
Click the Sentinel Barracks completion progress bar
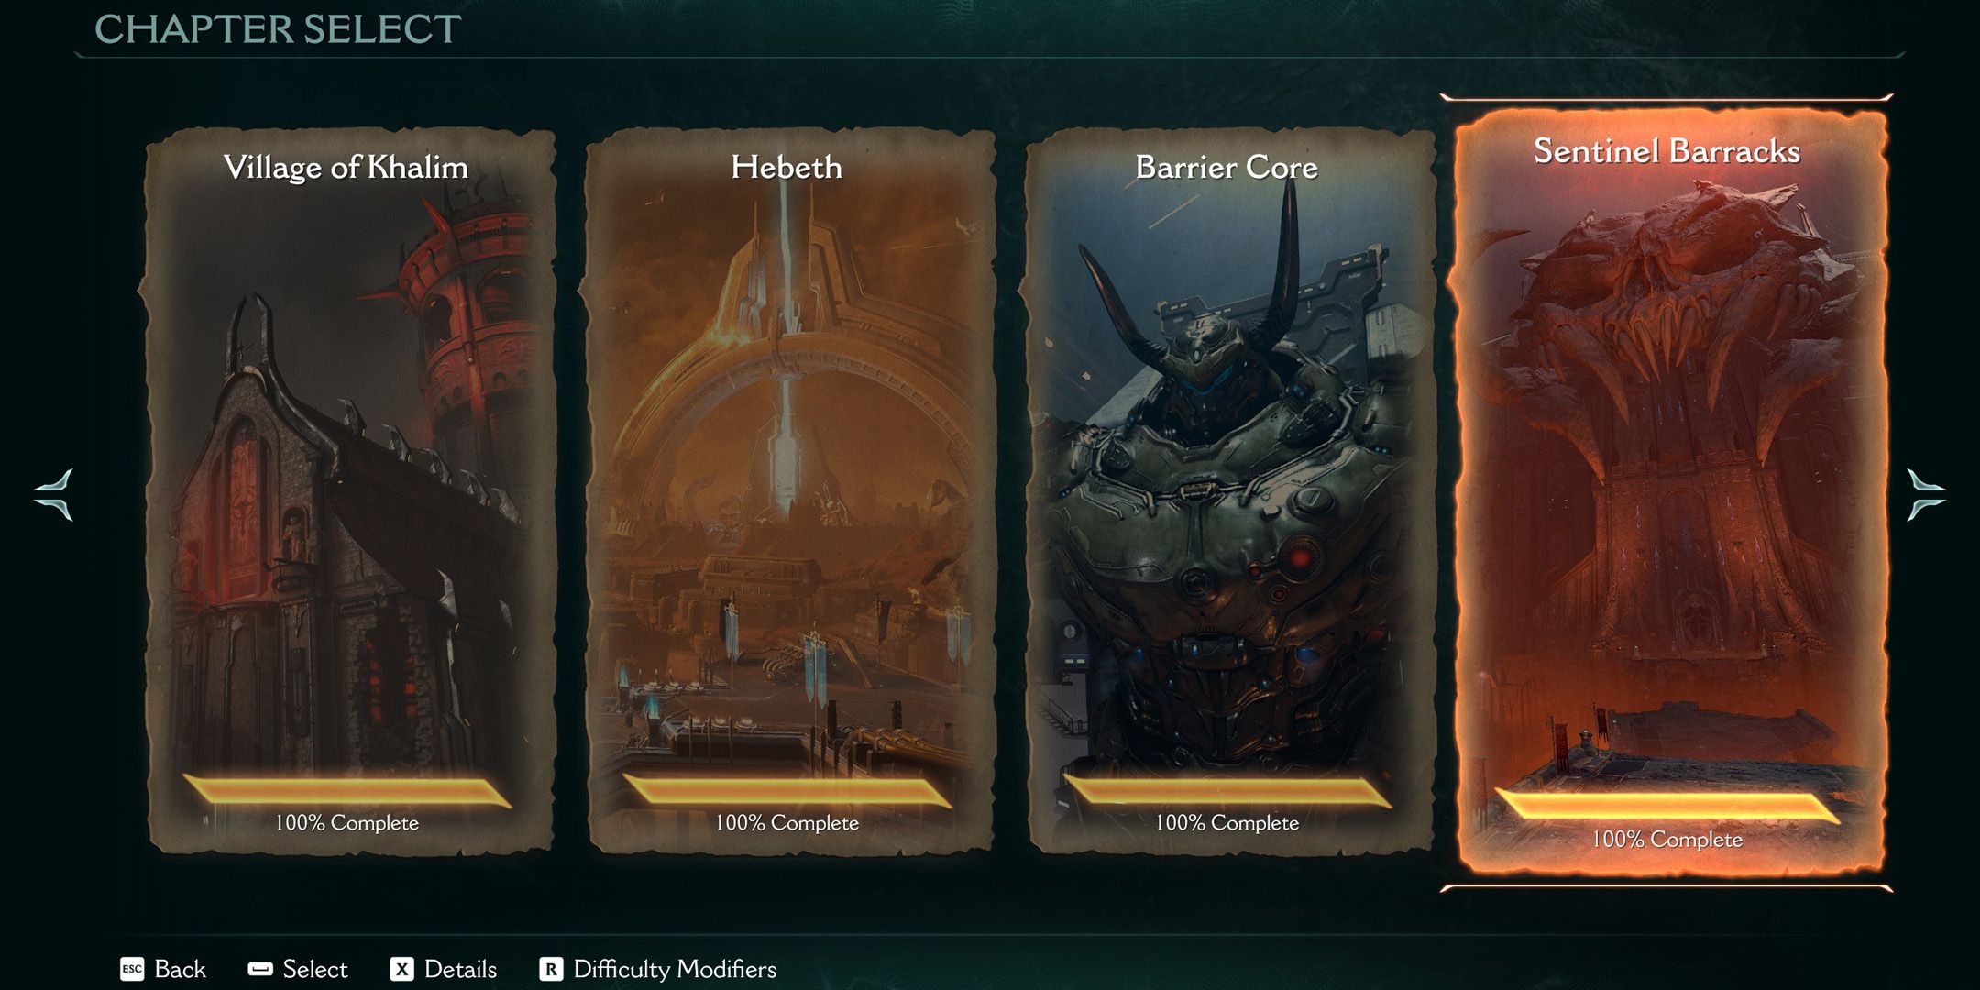tap(1666, 806)
